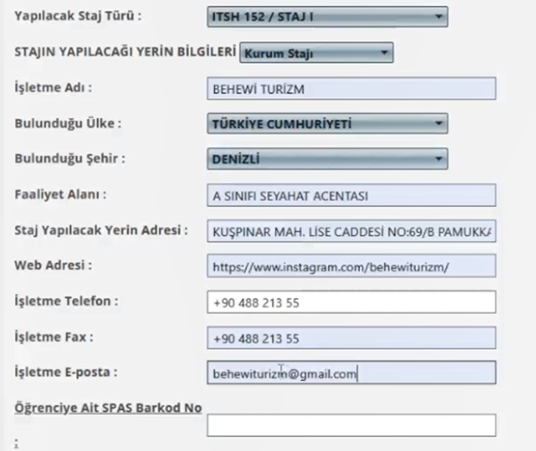Focus the Faaliyet Alanı text field
536x451 pixels.
click(x=351, y=195)
